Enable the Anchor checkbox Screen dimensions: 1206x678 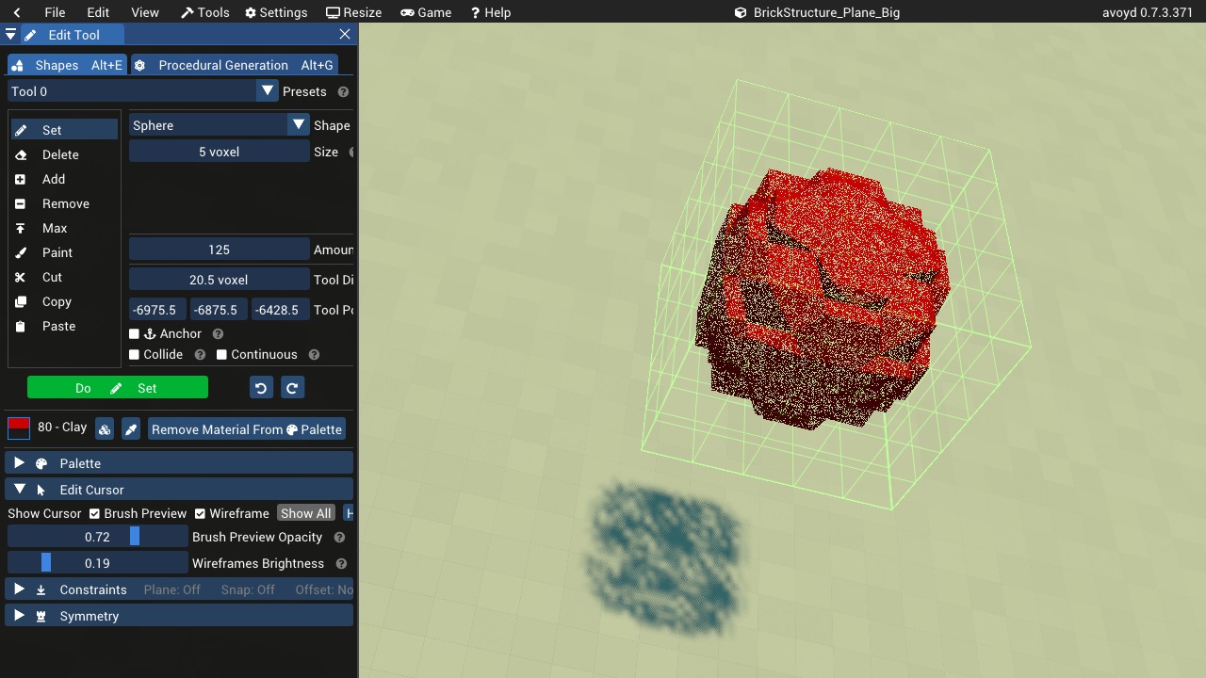tap(134, 333)
